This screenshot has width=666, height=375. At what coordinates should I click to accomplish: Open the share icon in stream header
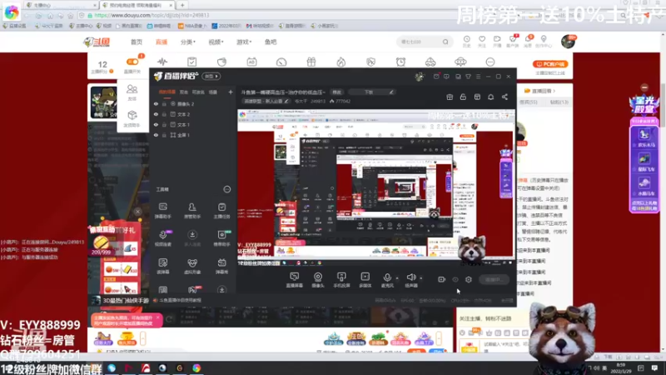click(x=504, y=97)
